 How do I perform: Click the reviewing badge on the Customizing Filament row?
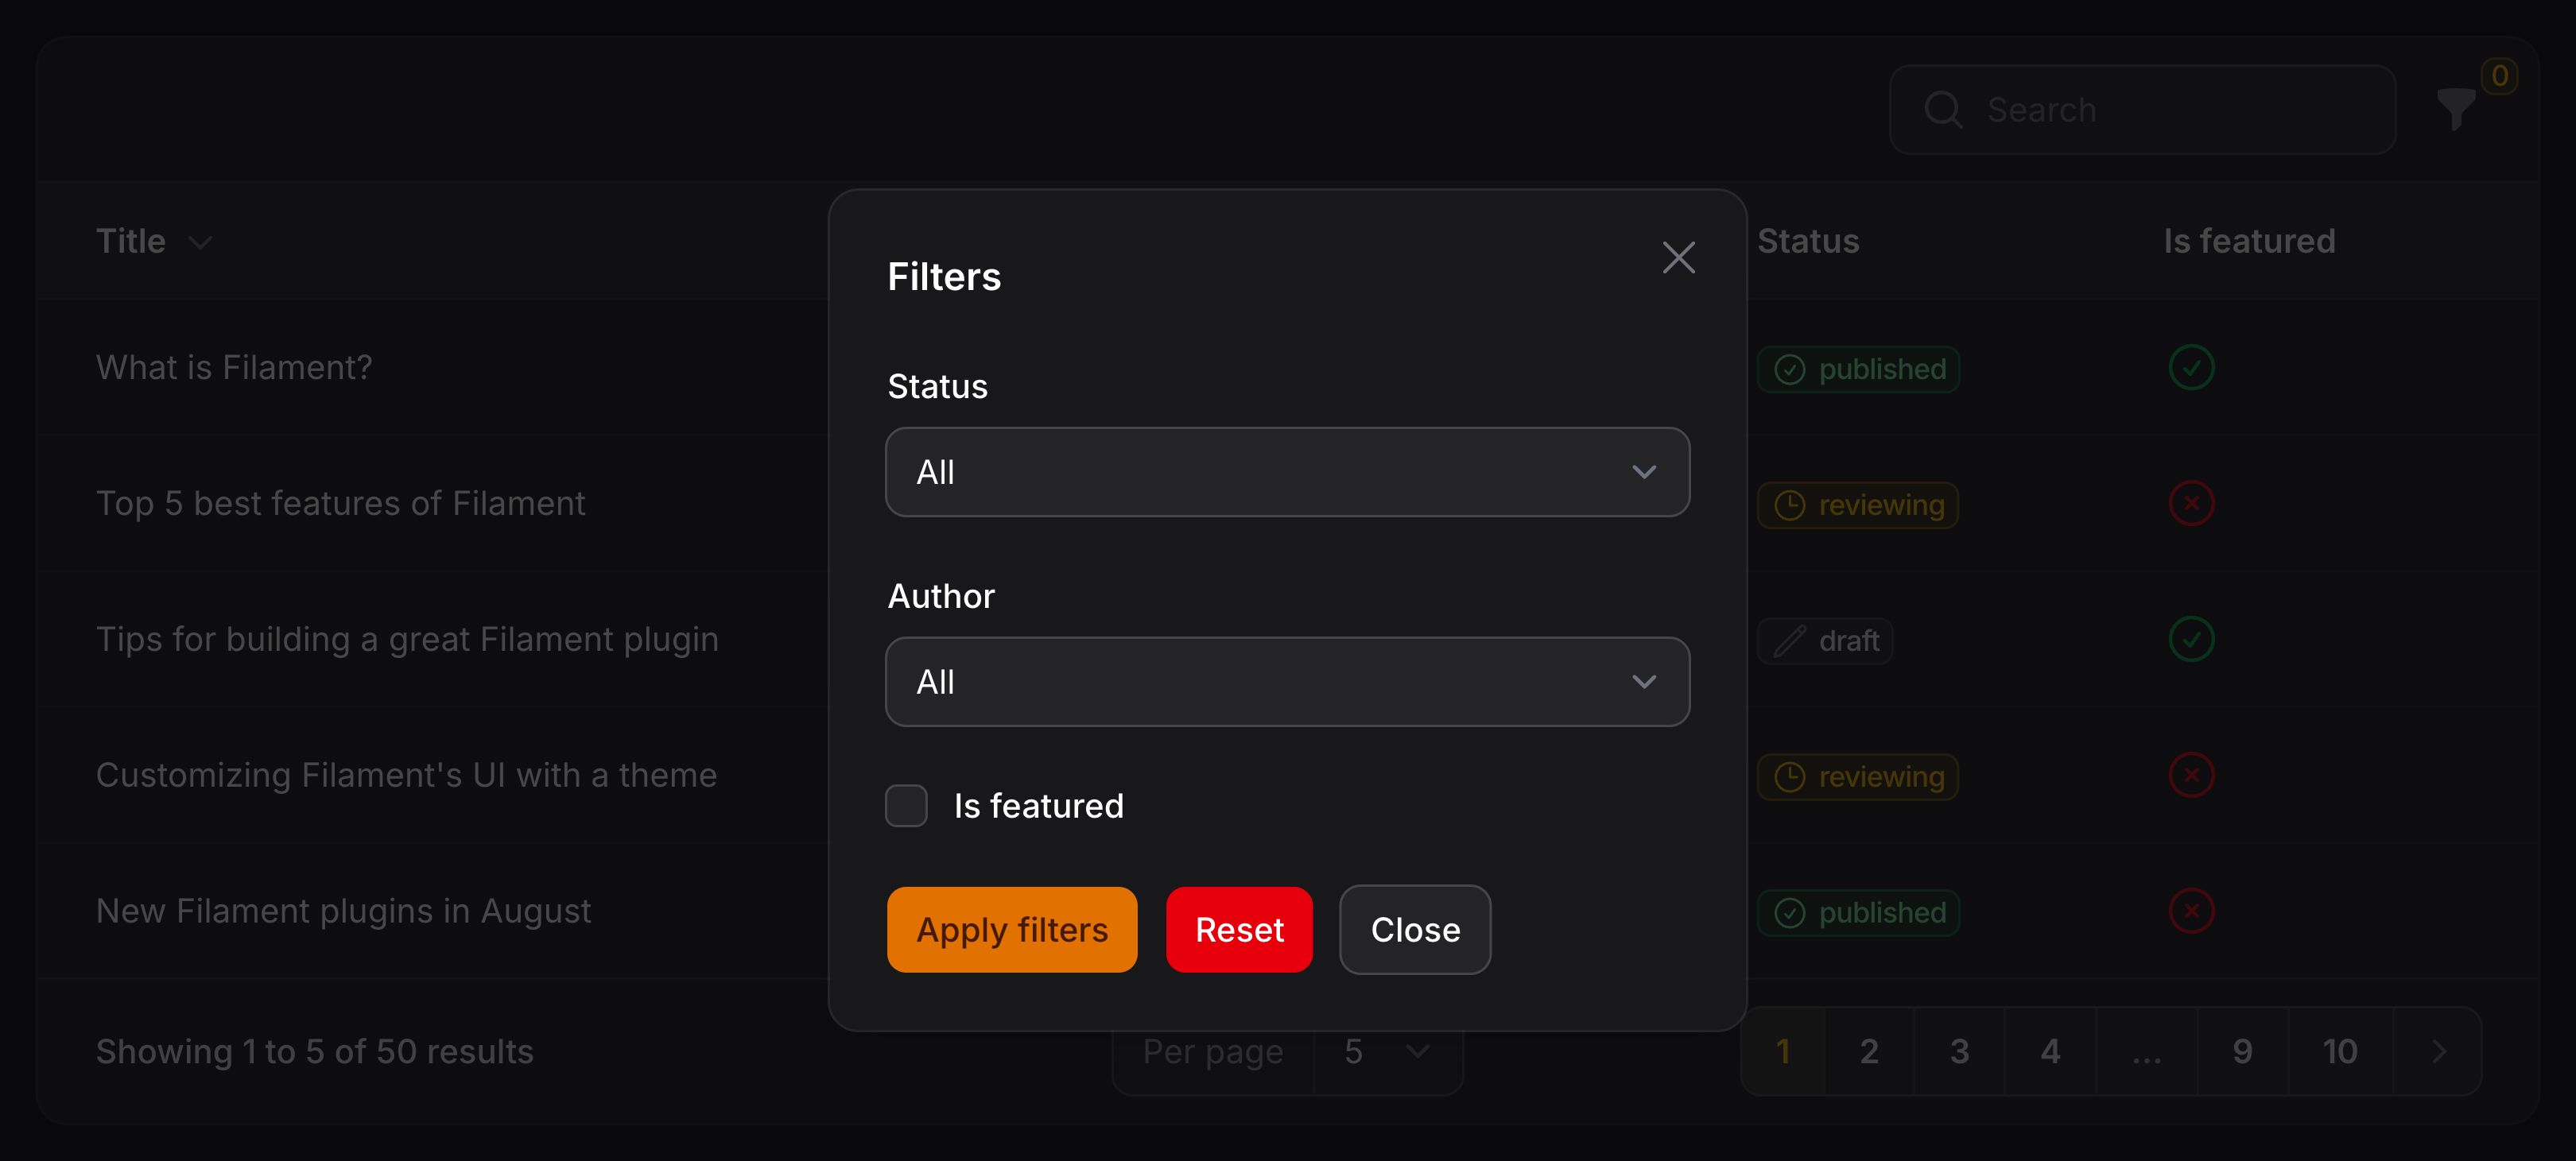[x=1857, y=776]
